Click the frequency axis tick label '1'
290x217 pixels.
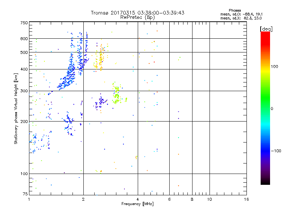[29, 199]
